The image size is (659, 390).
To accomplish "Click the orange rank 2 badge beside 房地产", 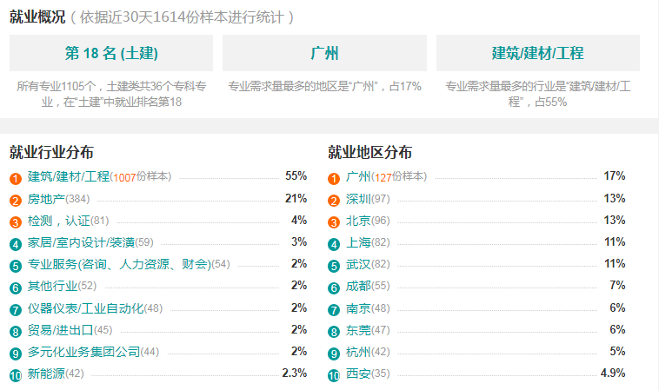I will [16, 201].
